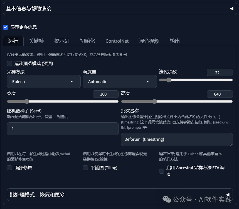Click the 高度 value field showing 640
239x209 pixels.
point(220,94)
